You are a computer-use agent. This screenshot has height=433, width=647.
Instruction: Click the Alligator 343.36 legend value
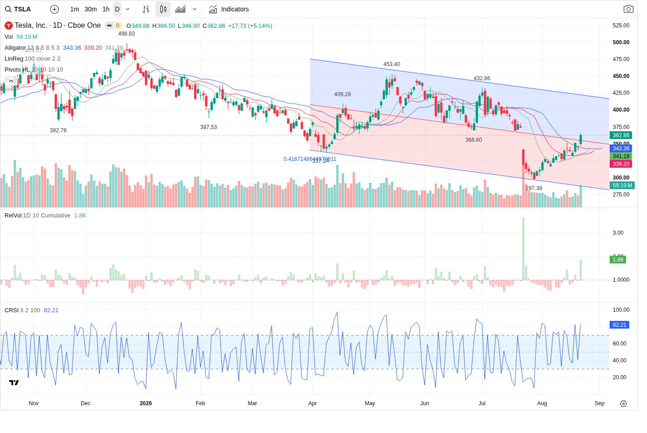click(x=72, y=48)
